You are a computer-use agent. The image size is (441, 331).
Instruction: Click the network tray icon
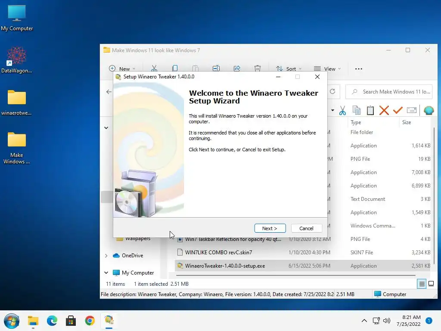click(x=376, y=321)
